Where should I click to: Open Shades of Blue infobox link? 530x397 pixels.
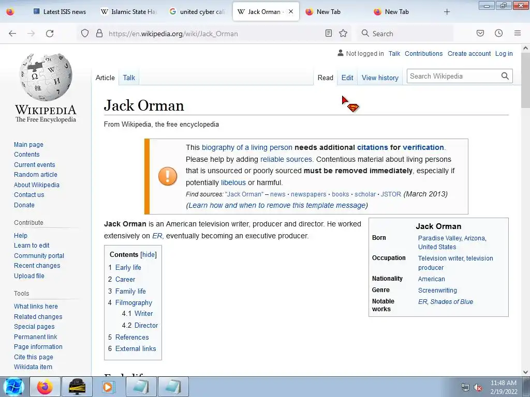[451, 302]
